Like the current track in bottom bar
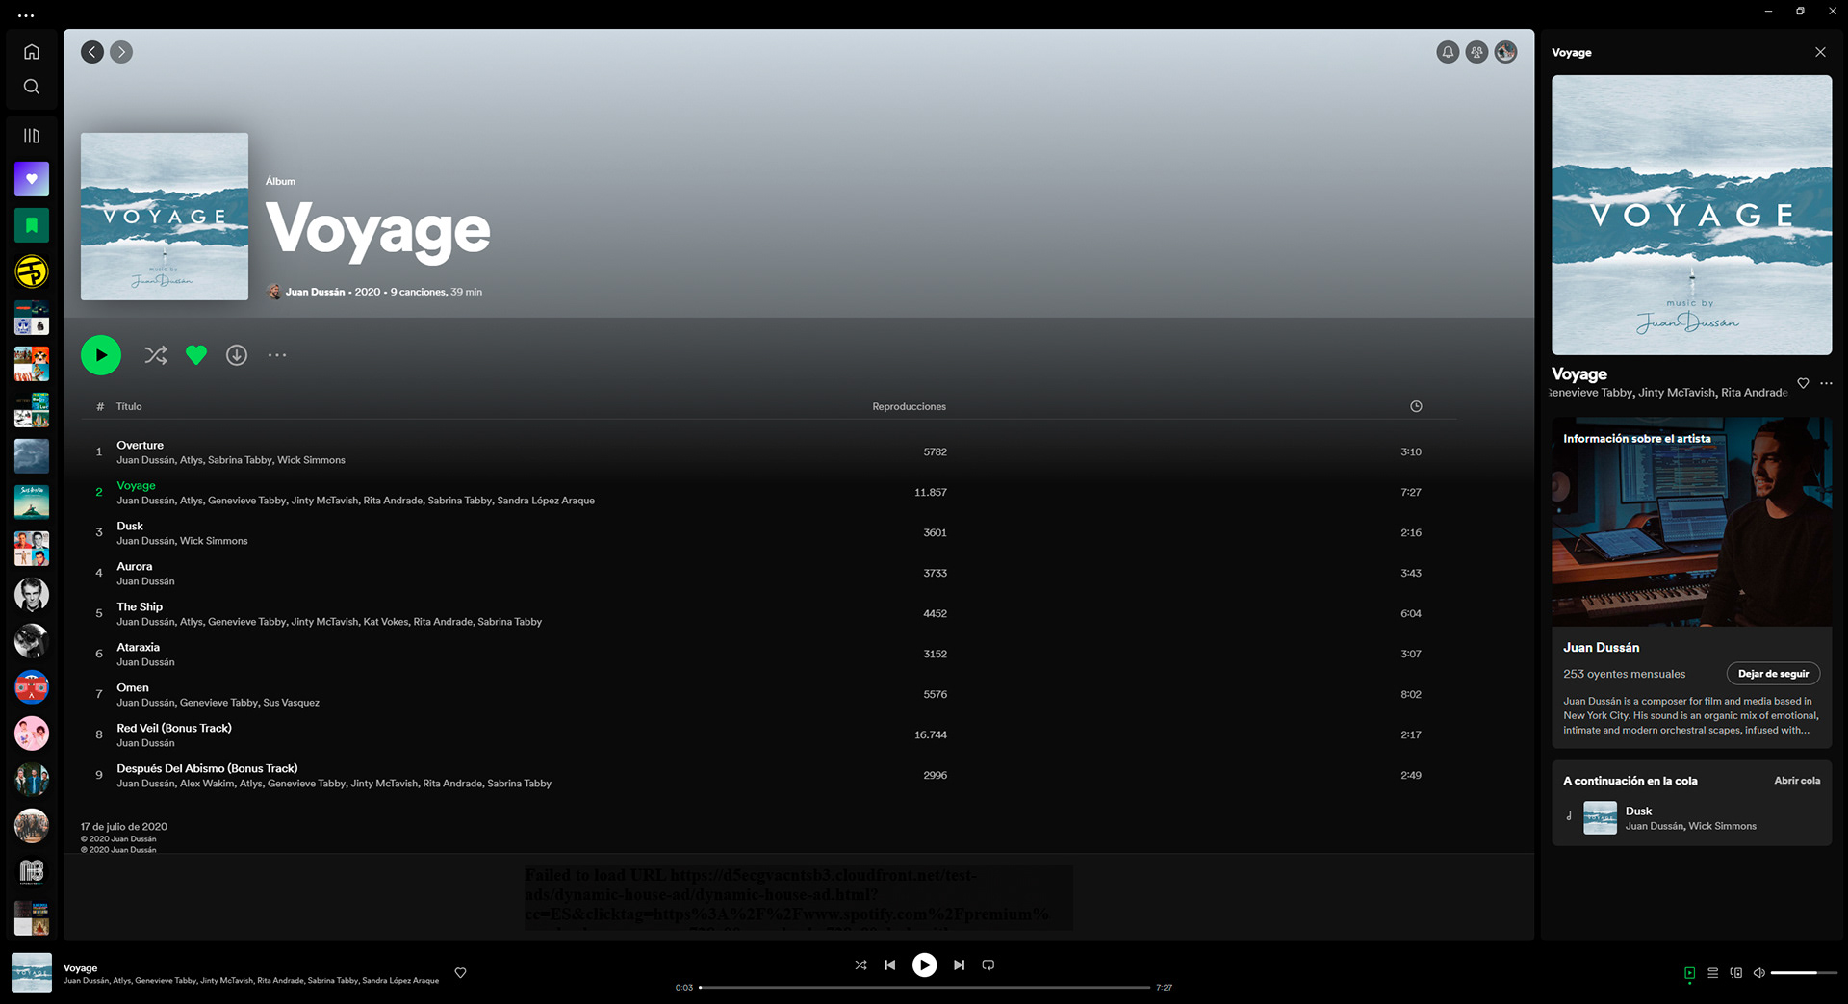 461,973
